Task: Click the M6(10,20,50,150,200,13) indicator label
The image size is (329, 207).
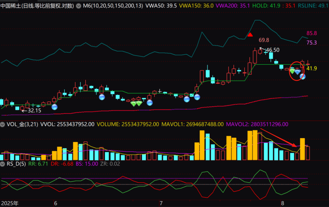Action: 113,6
